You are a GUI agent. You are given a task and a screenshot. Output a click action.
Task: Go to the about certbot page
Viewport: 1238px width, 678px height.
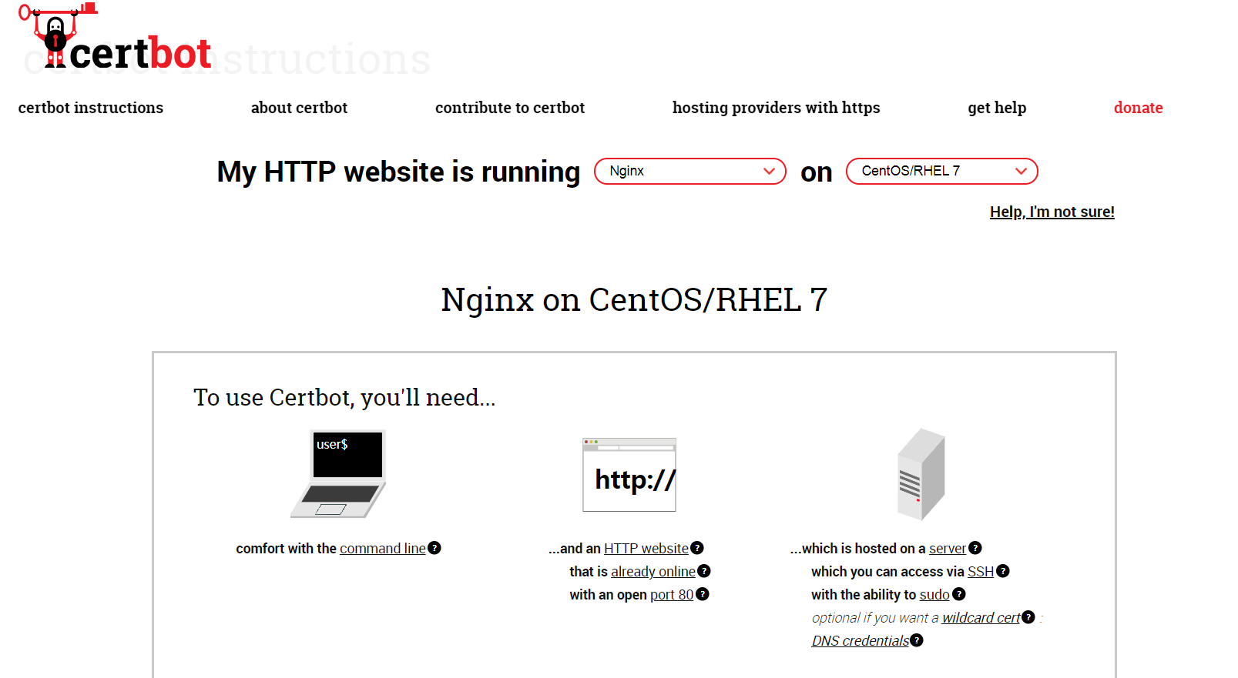click(299, 108)
